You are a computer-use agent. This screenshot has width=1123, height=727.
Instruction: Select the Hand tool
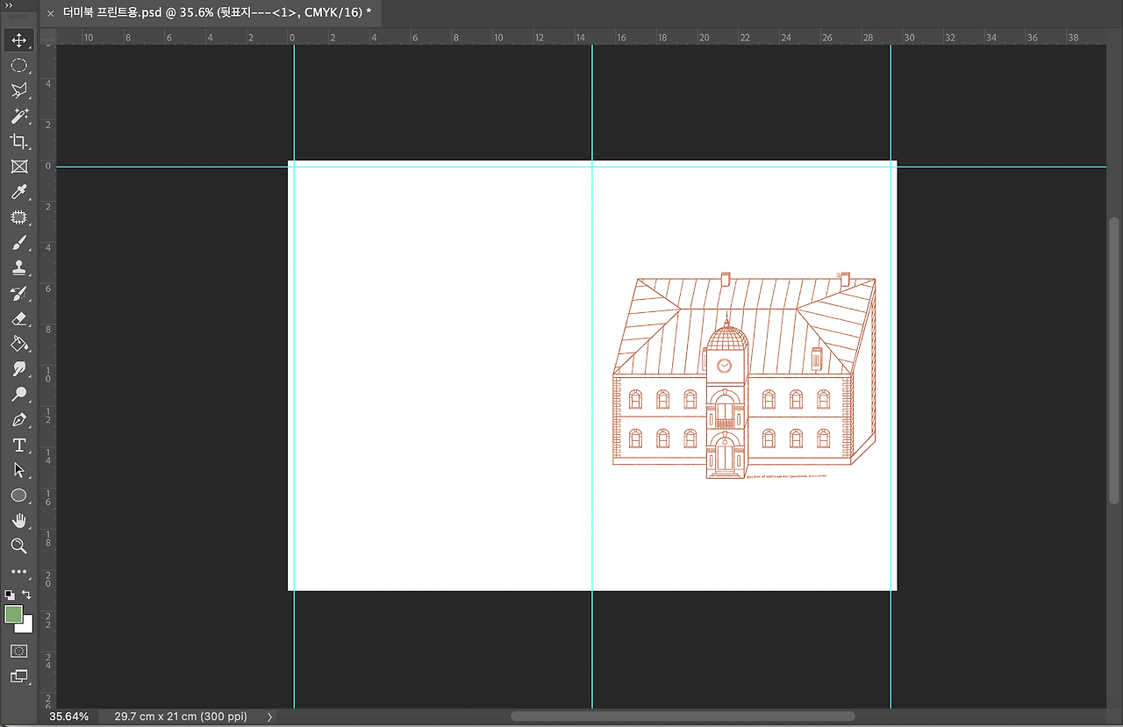pyautogui.click(x=18, y=521)
